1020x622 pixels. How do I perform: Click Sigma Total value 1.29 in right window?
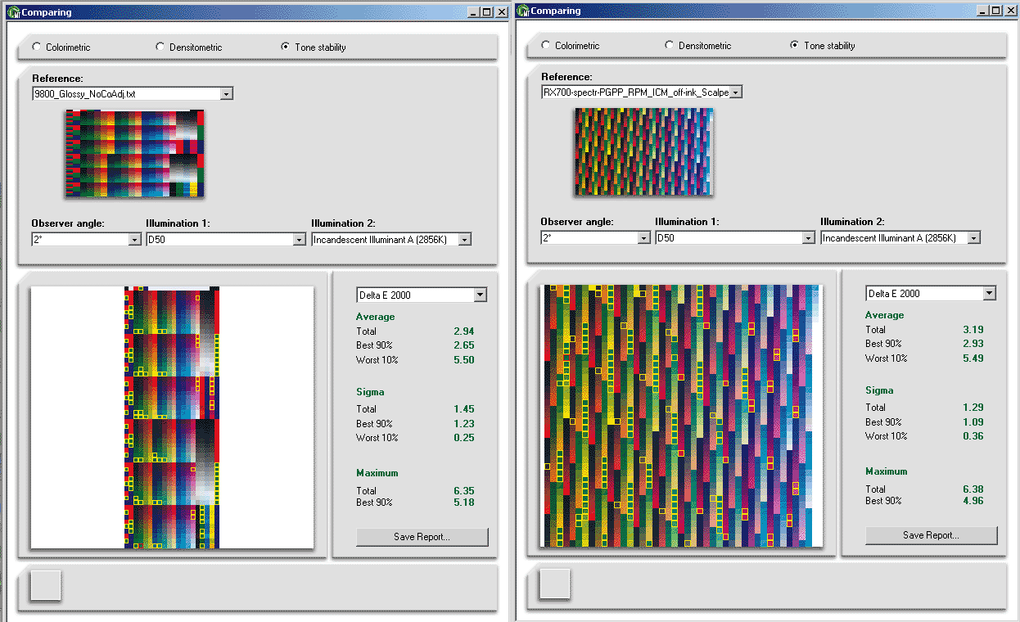click(x=973, y=408)
